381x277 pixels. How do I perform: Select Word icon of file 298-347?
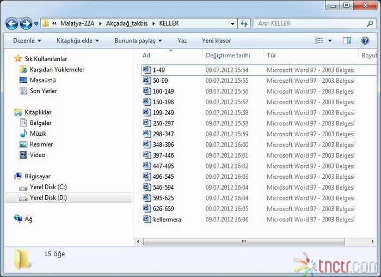[147, 134]
